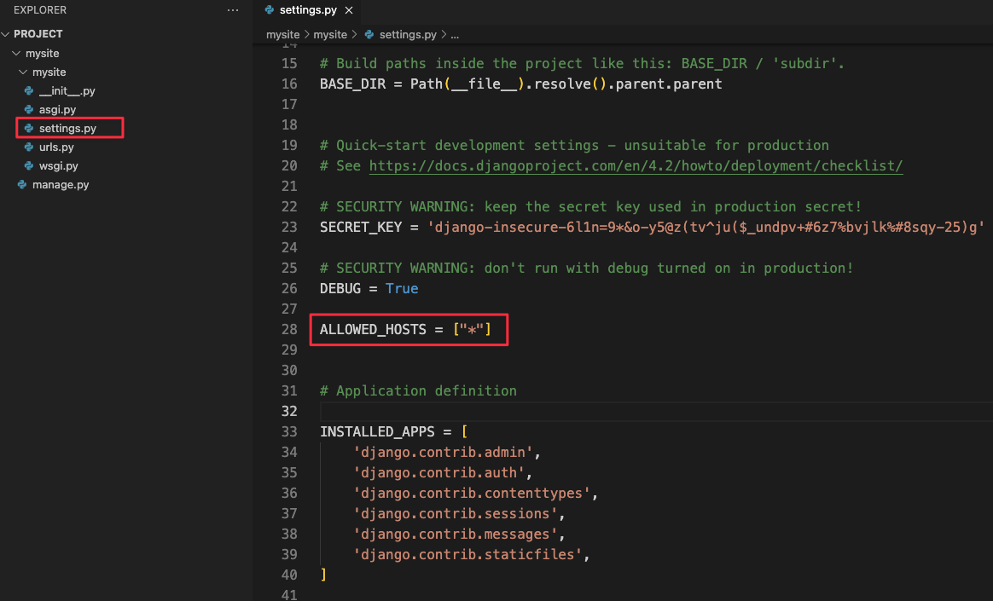
Task: Collapse the outer mysite folder chevron
Action: 16,53
